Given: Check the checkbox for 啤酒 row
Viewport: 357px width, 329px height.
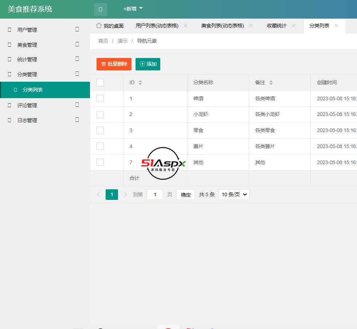Looking at the screenshot, I should 100,98.
